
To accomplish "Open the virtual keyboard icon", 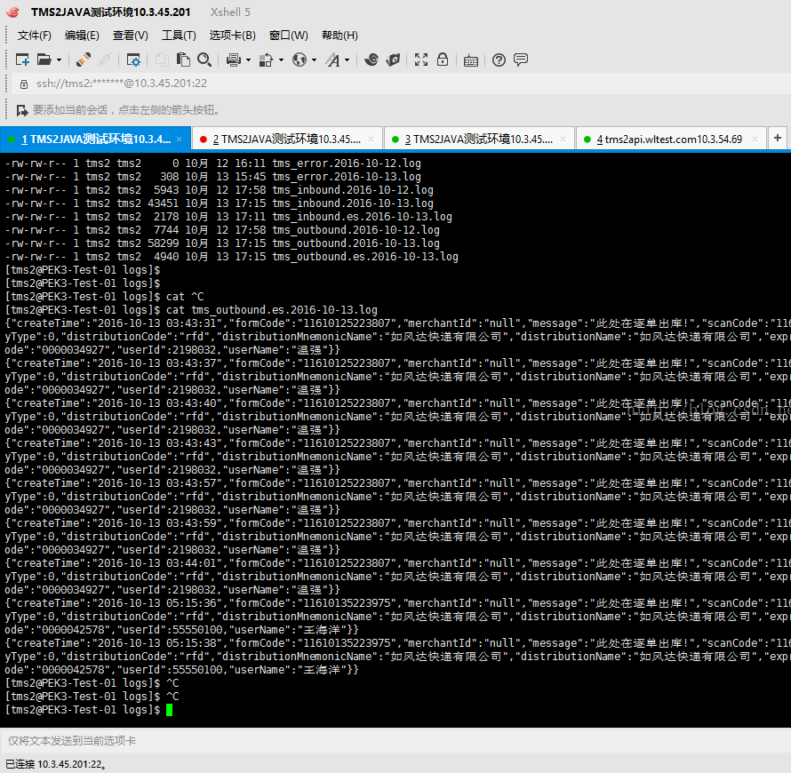I will click(471, 60).
